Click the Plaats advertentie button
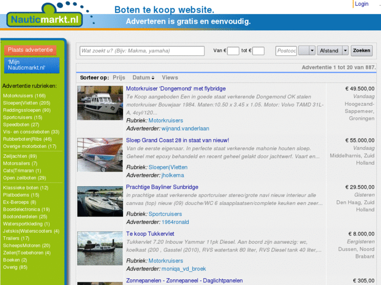Viewport: 381px width, 285px height. coord(30,50)
